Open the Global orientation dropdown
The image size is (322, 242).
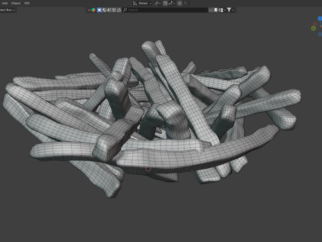point(145,3)
